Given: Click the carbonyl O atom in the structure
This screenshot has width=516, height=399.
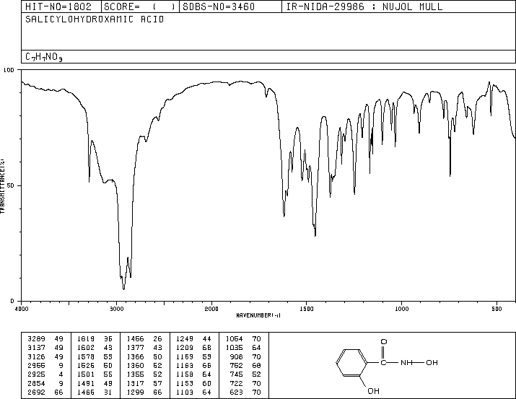Looking at the screenshot, I should [384, 342].
